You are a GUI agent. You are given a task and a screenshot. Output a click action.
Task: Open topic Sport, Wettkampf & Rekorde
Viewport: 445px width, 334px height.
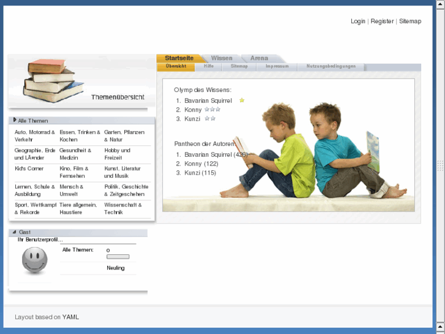coord(36,208)
